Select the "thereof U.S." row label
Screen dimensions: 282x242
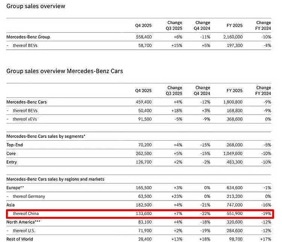pyautogui.click(x=24, y=230)
